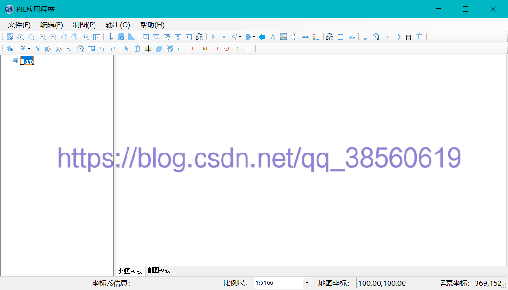Click the framed globe page full-extent icon
The height and width of the screenshot is (290, 508).
coord(178,37)
